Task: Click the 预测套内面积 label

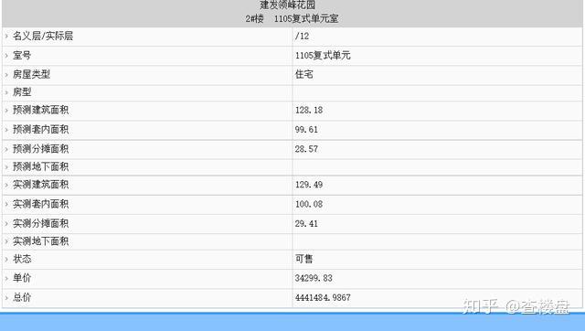Action: tap(40, 130)
